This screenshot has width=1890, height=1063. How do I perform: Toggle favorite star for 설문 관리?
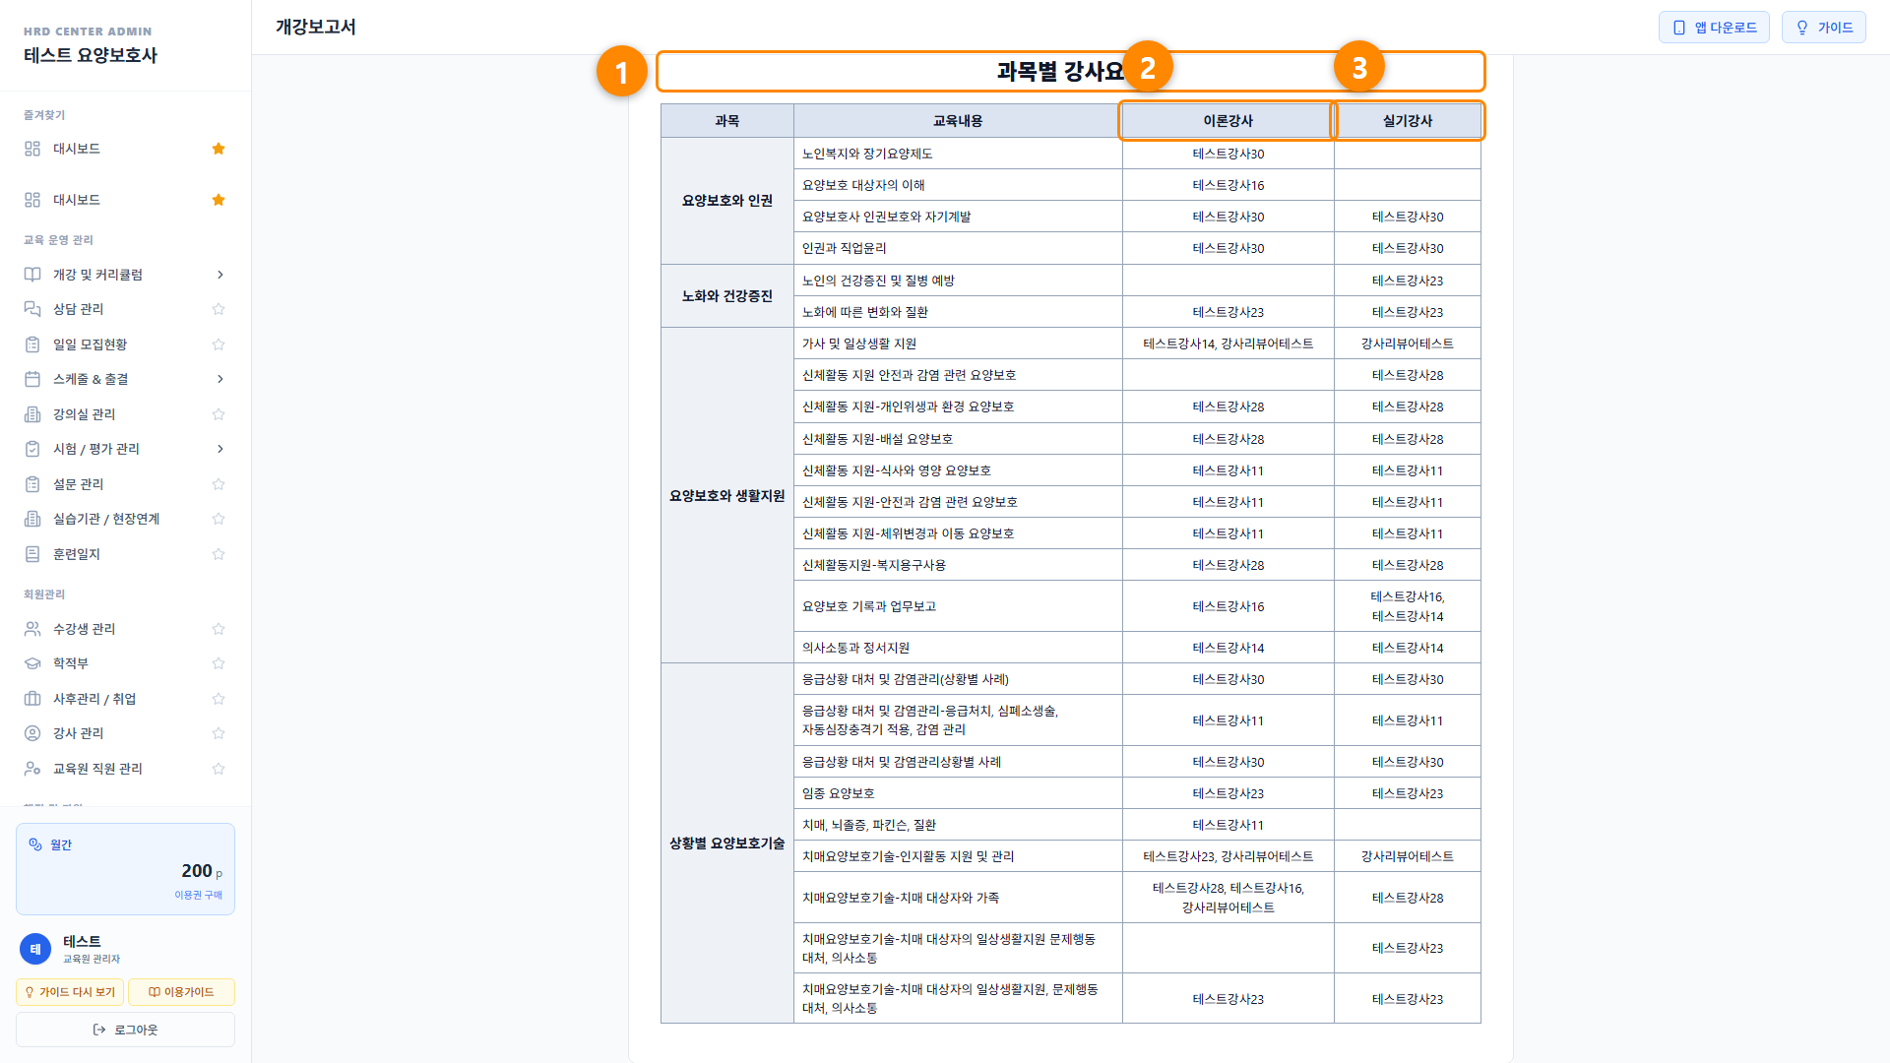coord(219,484)
